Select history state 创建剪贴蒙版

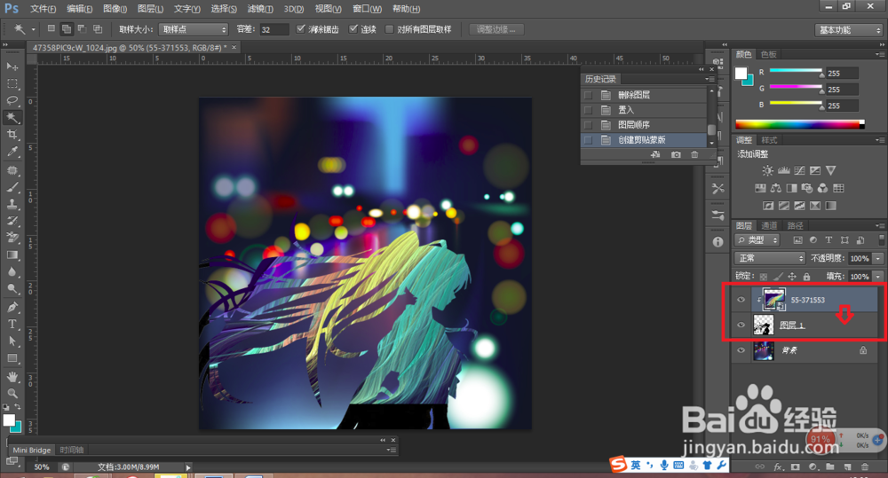[x=644, y=140]
